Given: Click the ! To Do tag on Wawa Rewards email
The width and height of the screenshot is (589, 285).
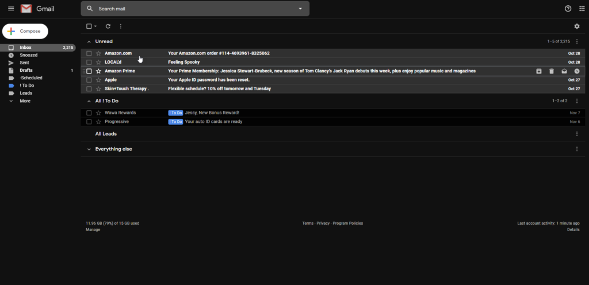Looking at the screenshot, I should pyautogui.click(x=175, y=113).
